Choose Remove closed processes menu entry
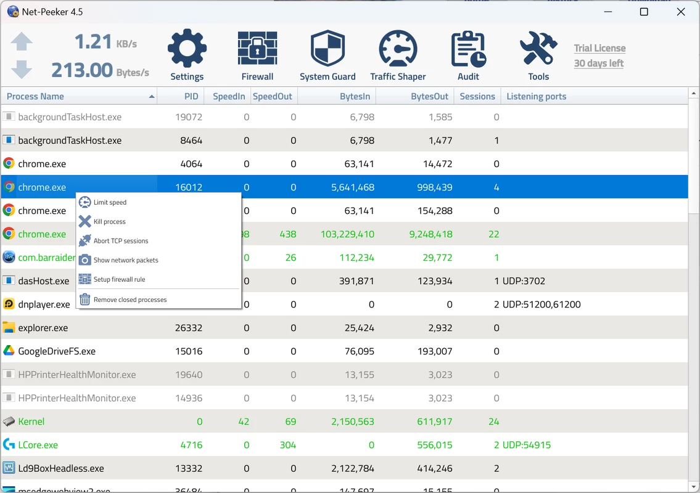This screenshot has width=700, height=493. [159, 299]
